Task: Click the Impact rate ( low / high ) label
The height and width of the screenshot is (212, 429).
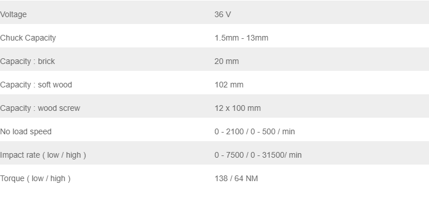Action: pyautogui.click(x=43, y=155)
